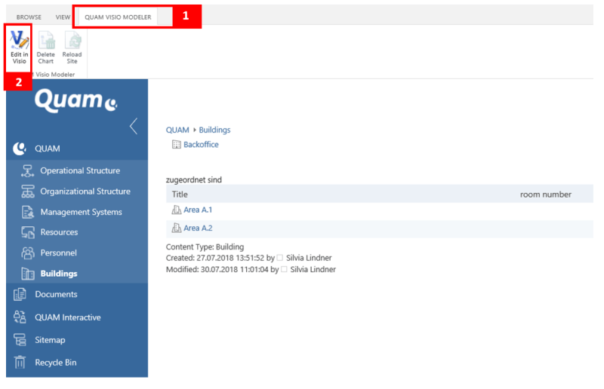Switch to the VIEW ribbon tab
This screenshot has width=604, height=389.
tap(63, 17)
